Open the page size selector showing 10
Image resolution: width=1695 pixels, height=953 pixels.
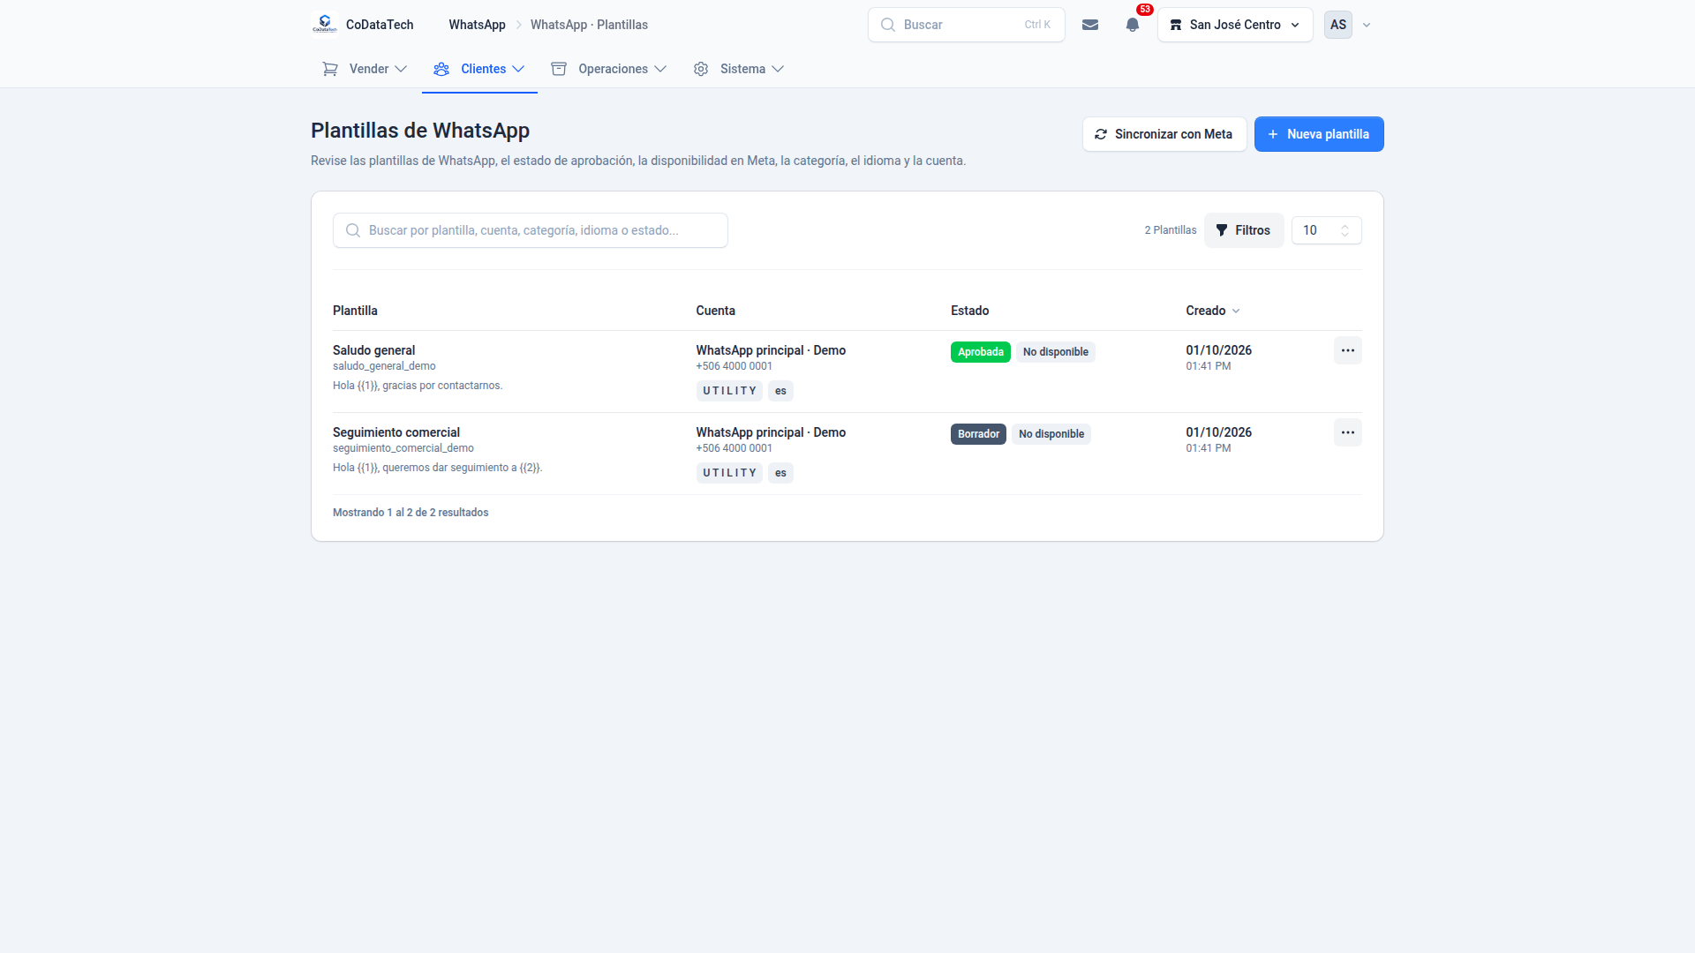[1326, 230]
